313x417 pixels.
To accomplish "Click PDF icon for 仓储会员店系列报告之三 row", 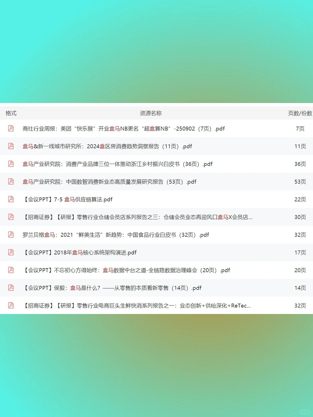I will click(11, 217).
